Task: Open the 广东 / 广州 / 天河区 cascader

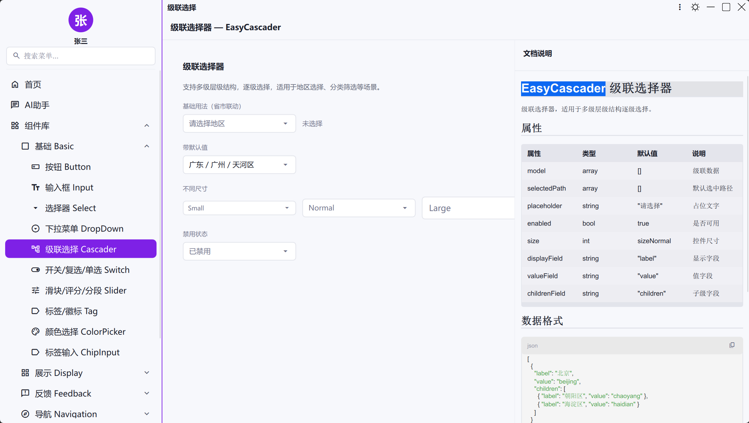Action: (x=239, y=165)
